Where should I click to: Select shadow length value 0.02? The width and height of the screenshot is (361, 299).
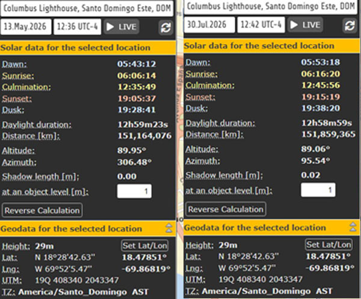pyautogui.click(x=310, y=175)
